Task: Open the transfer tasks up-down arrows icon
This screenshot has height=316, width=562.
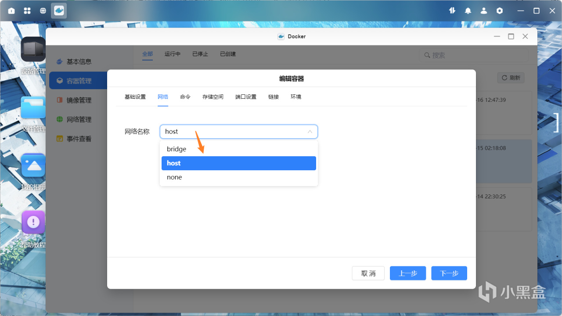Action: tap(452, 11)
